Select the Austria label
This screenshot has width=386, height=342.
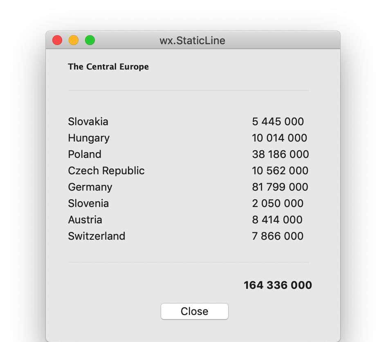pos(85,220)
